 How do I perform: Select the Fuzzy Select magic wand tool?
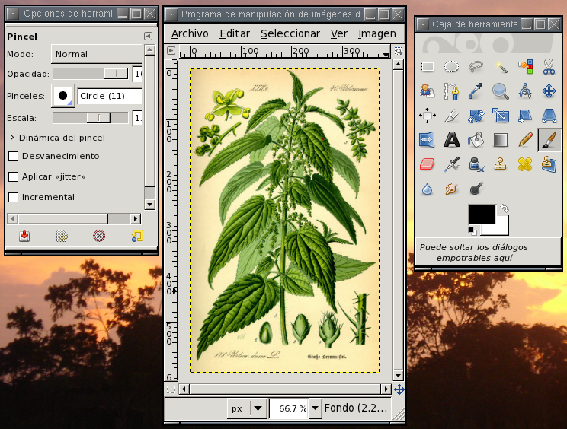click(501, 67)
